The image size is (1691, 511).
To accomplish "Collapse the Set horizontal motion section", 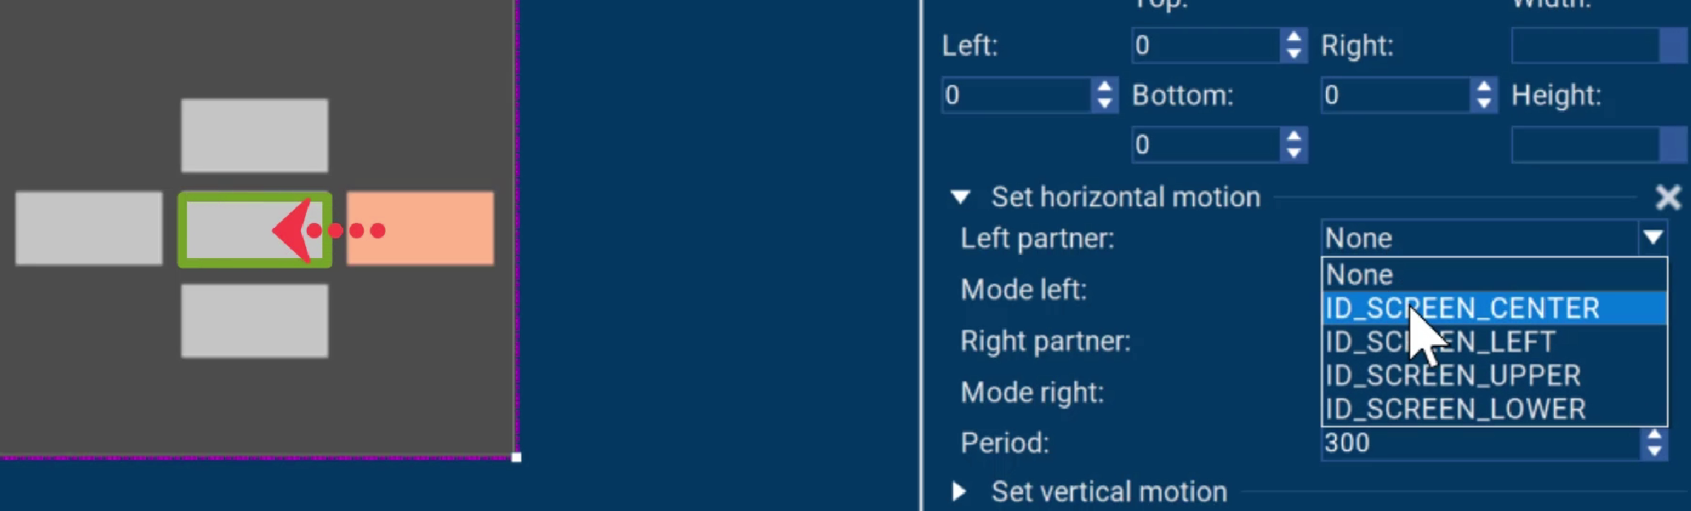I will click(x=961, y=197).
